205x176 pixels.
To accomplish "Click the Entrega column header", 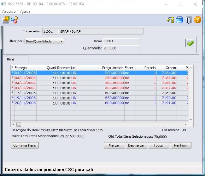I will [x=25, y=68].
